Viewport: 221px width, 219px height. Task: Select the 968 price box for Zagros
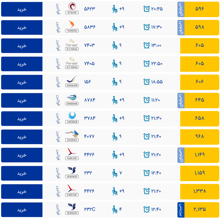pos(200,137)
